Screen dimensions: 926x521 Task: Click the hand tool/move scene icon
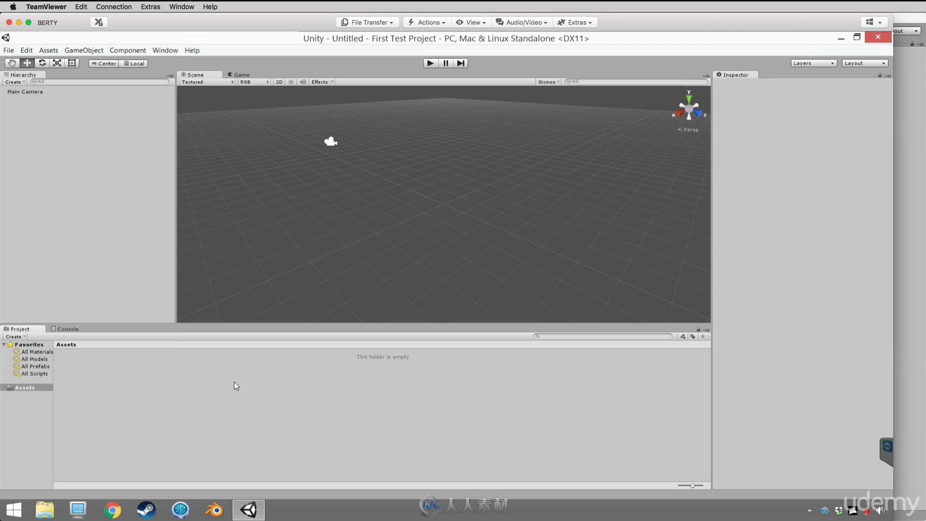click(x=12, y=62)
